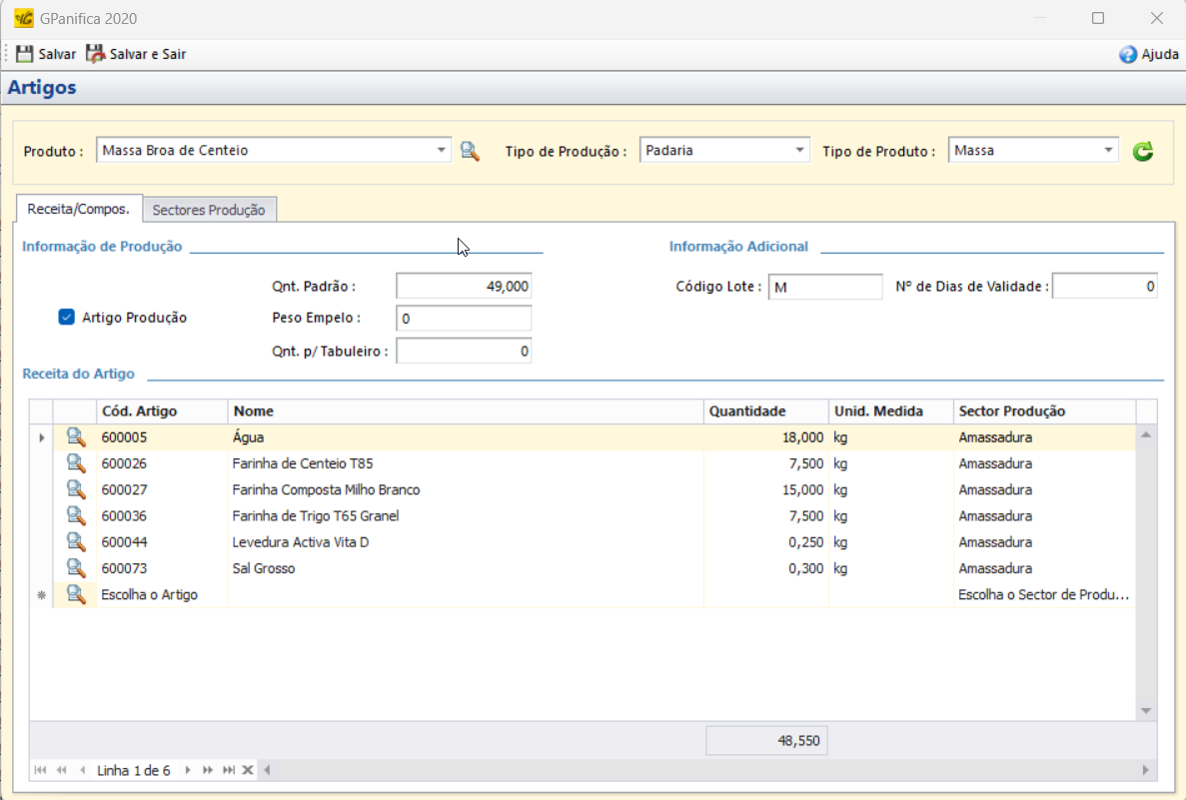Go to next record in grid navigator

click(x=188, y=770)
